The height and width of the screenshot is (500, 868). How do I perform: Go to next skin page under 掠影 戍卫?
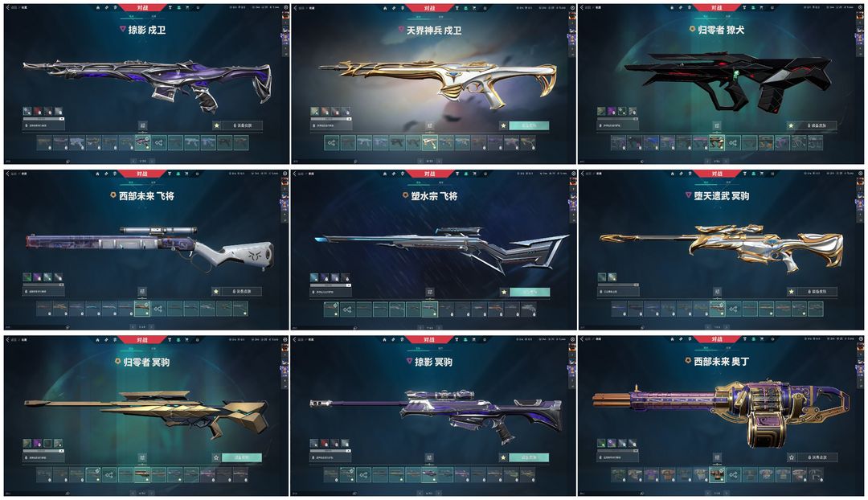click(x=152, y=161)
